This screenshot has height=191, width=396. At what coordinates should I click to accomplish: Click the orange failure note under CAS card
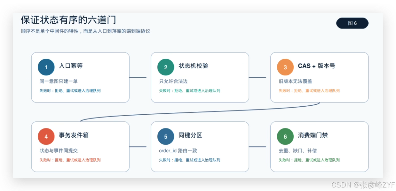coord(309,91)
